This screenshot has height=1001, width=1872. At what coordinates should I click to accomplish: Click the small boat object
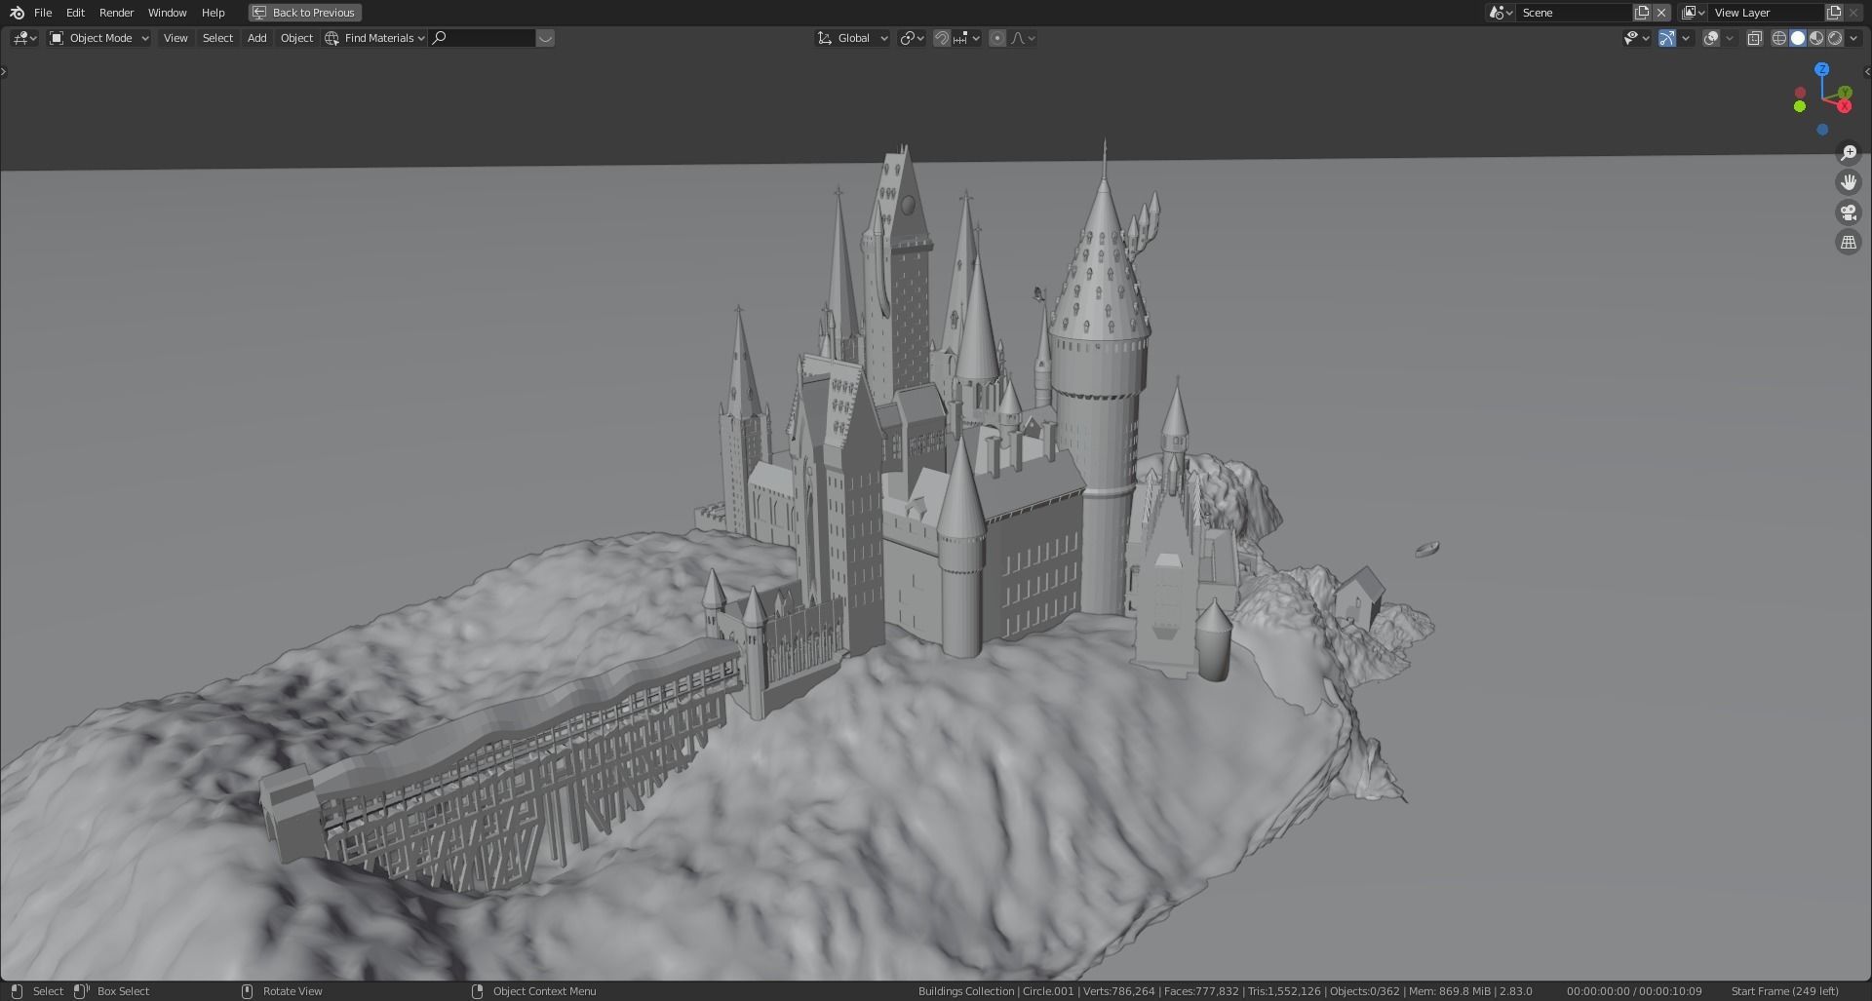(x=1426, y=549)
